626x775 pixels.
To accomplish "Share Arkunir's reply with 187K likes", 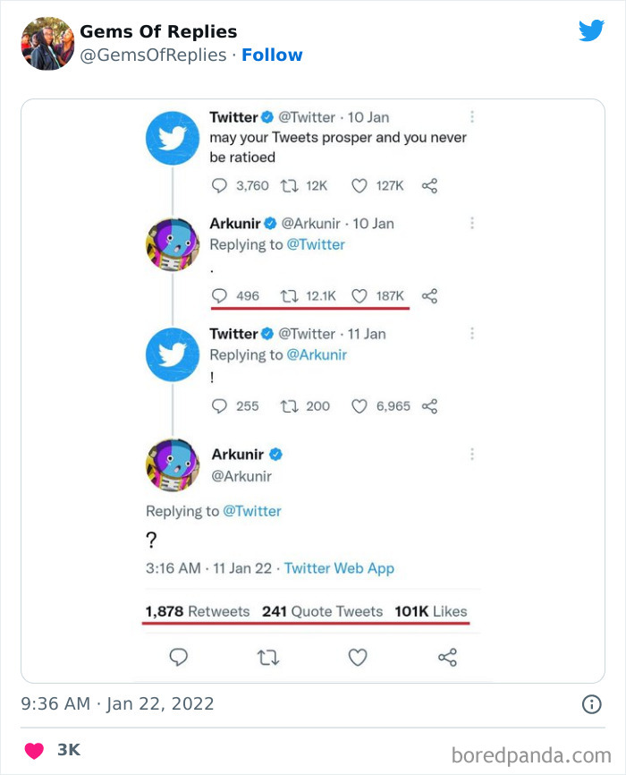I will click(429, 295).
